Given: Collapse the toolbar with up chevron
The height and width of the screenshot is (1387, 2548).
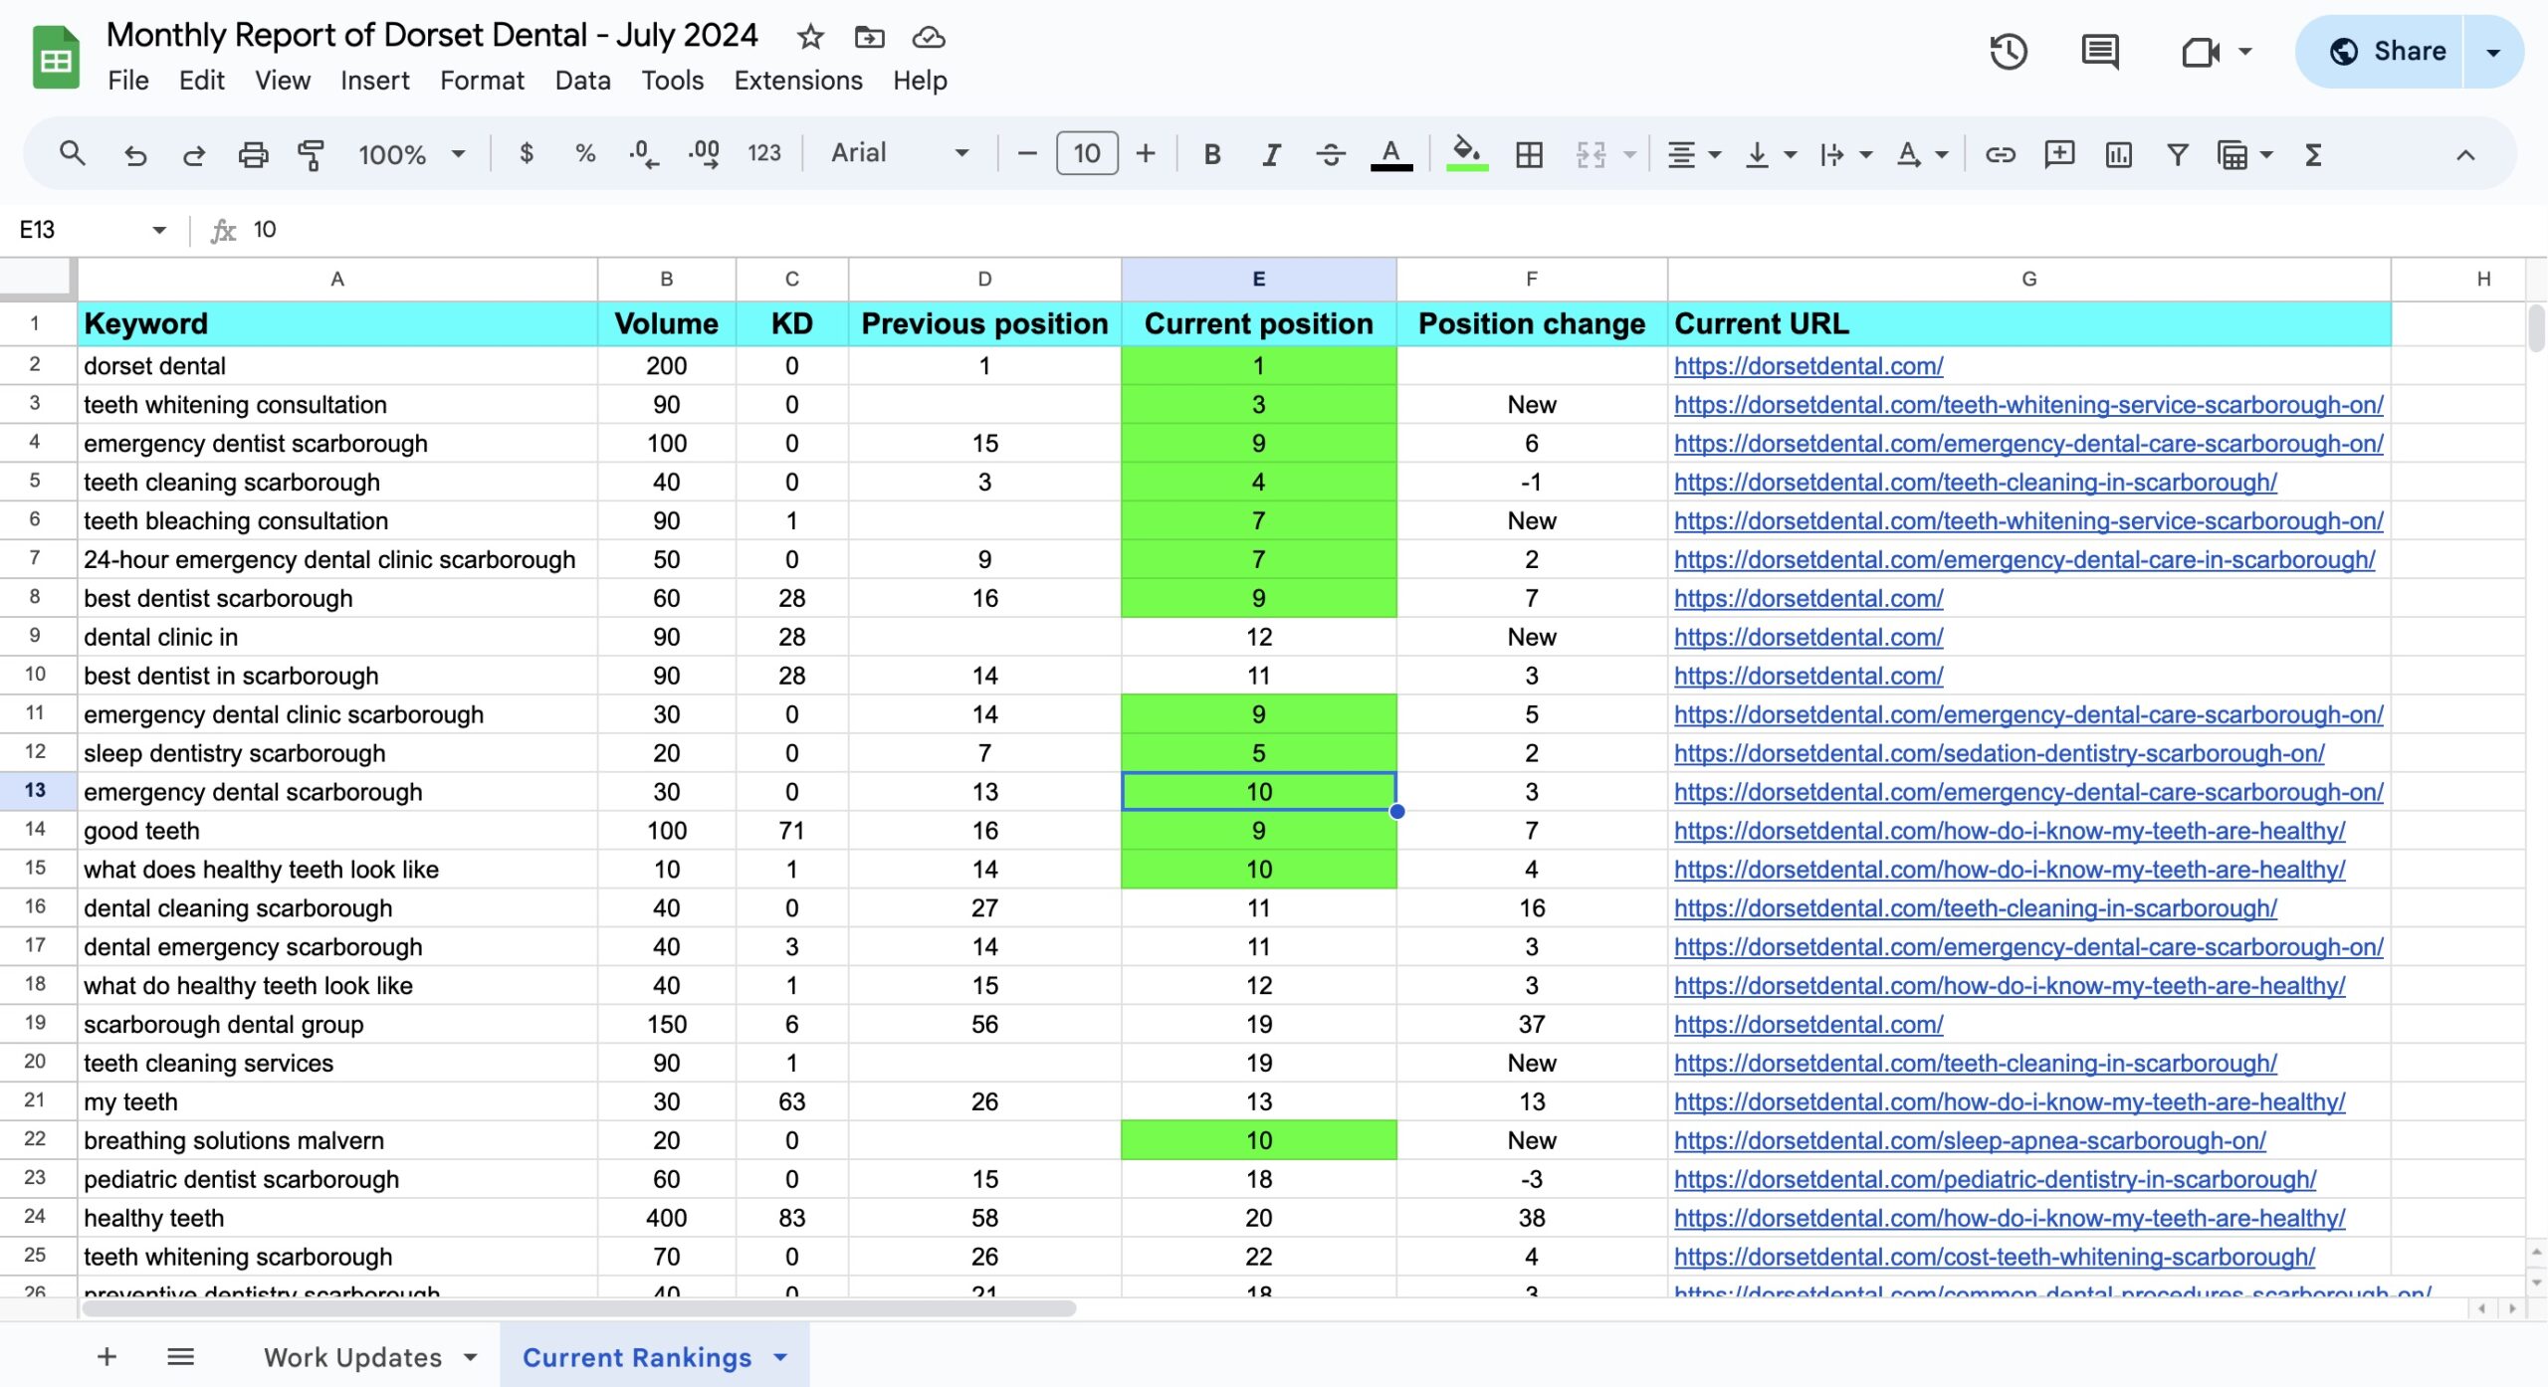Looking at the screenshot, I should click(2465, 154).
